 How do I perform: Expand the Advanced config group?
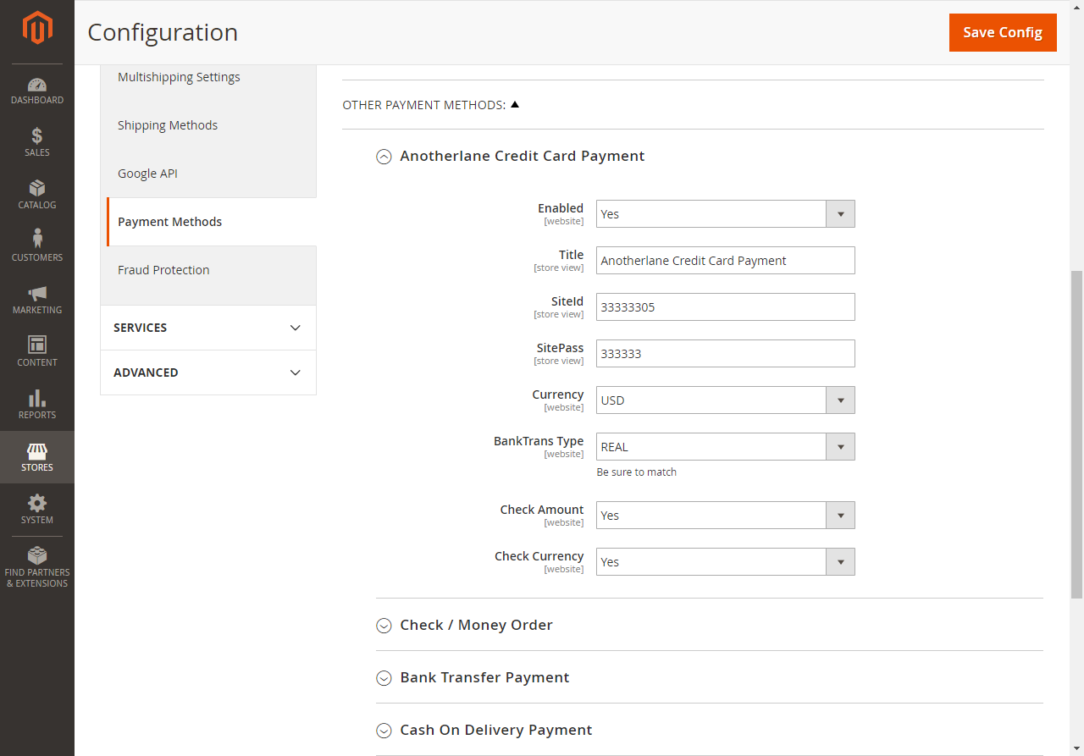tap(208, 372)
